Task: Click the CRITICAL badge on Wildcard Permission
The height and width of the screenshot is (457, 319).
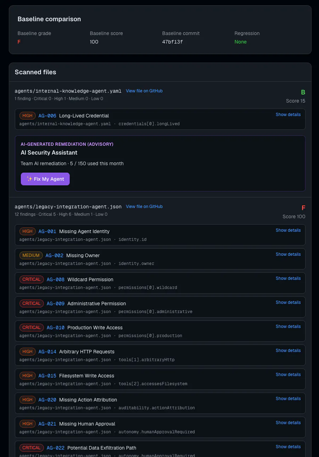Action: pos(31,279)
